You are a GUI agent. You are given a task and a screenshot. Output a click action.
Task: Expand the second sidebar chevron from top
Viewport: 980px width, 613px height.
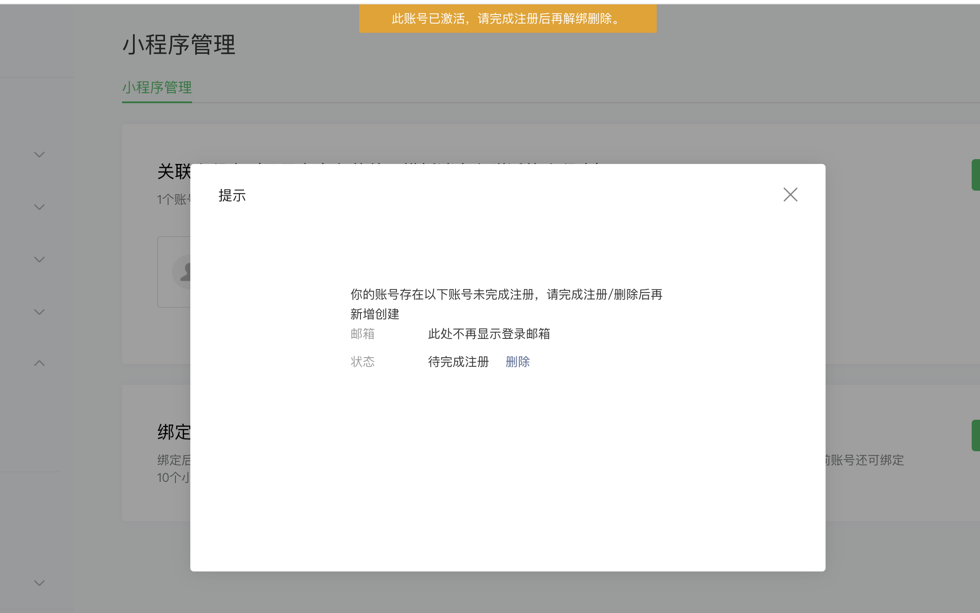(x=39, y=207)
